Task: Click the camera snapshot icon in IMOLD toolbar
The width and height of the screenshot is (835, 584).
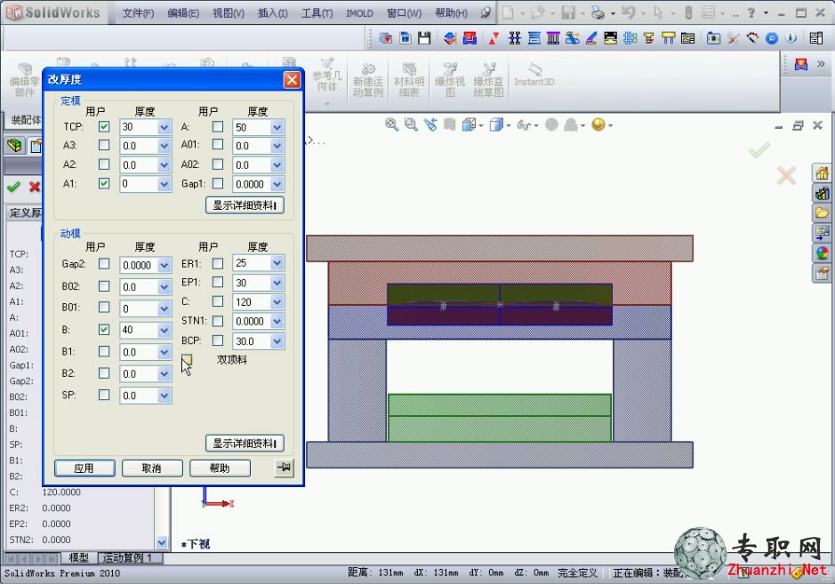Action: 713,38
